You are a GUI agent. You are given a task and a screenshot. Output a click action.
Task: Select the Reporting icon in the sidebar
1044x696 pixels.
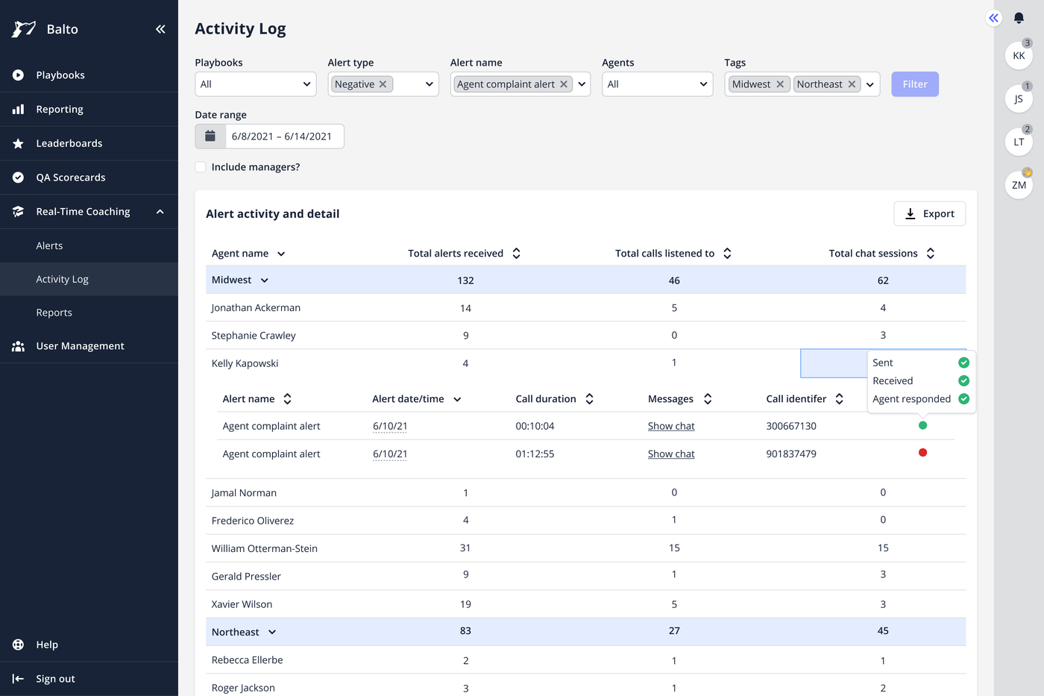(x=19, y=109)
